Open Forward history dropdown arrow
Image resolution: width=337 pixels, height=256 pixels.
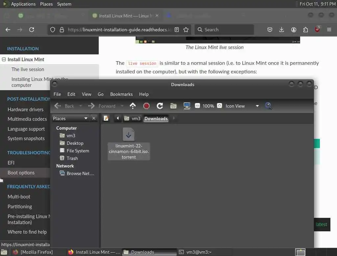(x=122, y=106)
